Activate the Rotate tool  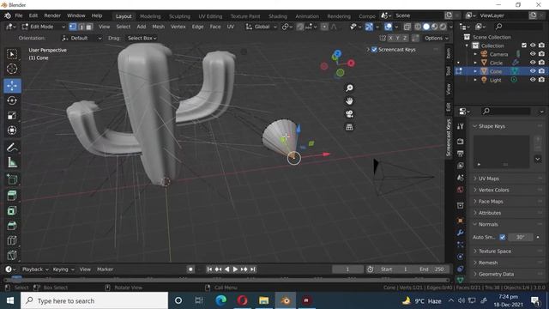pos(12,101)
